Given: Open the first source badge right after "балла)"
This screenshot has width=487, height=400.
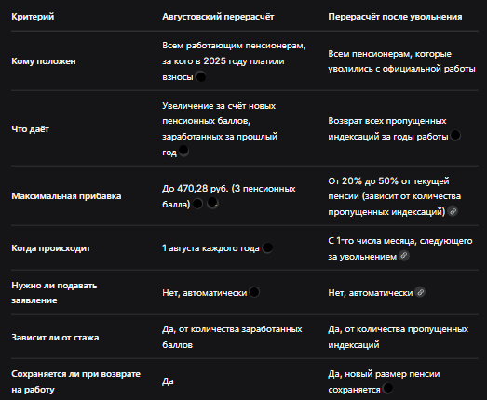Looking at the screenshot, I should (197, 204).
